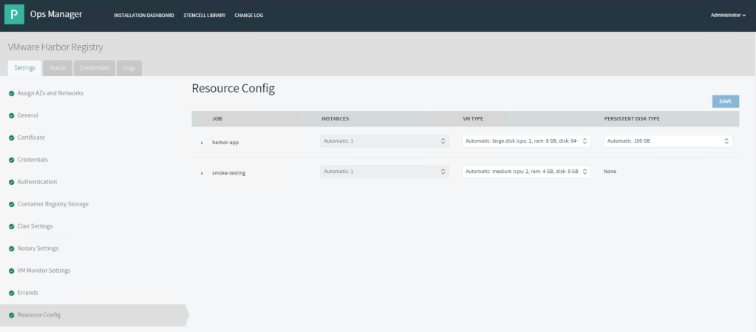The image size is (756, 332).
Task: Open the Administrator user menu
Action: click(x=727, y=15)
